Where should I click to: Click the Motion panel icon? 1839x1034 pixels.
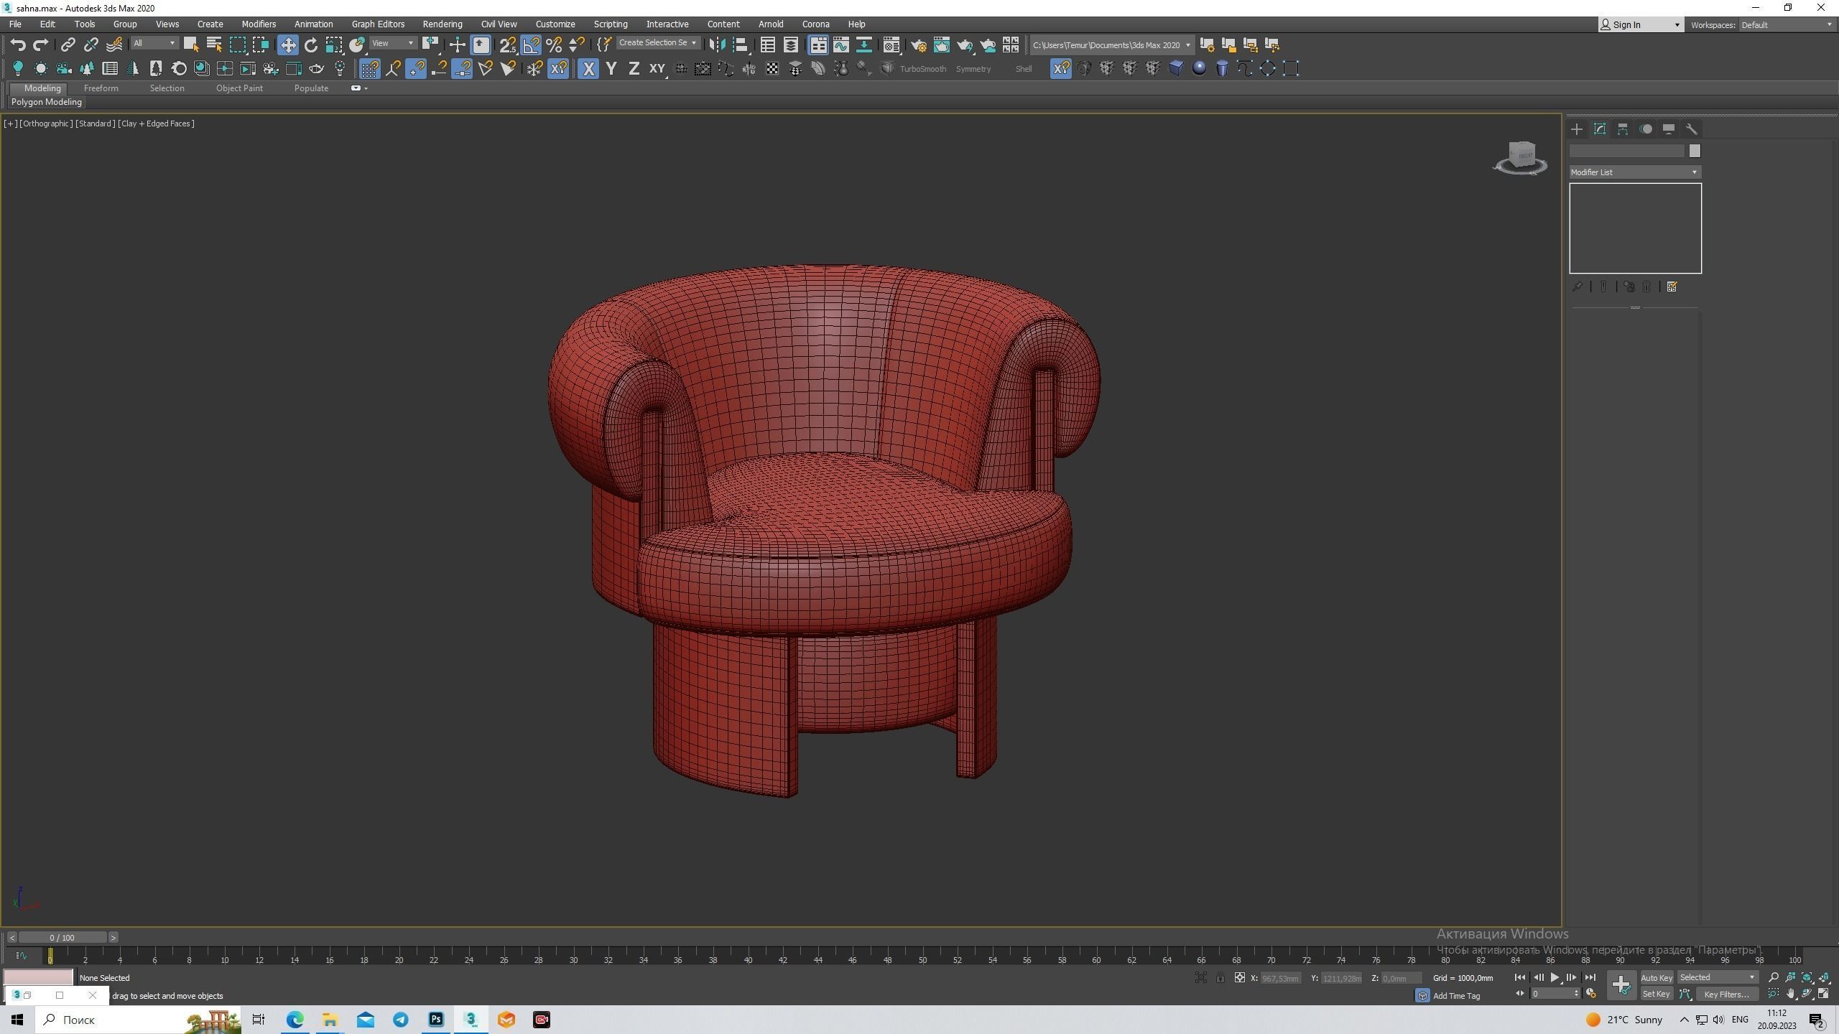click(1646, 129)
